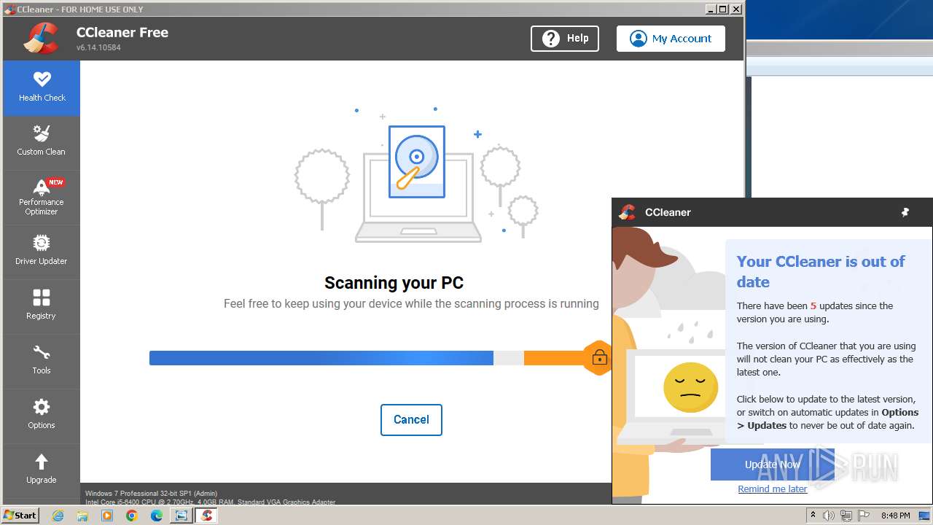The image size is (933, 525).
Task: Open My Account
Action: 671,39
